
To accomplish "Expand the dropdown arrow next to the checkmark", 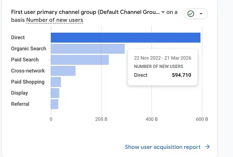I will [201, 14].
